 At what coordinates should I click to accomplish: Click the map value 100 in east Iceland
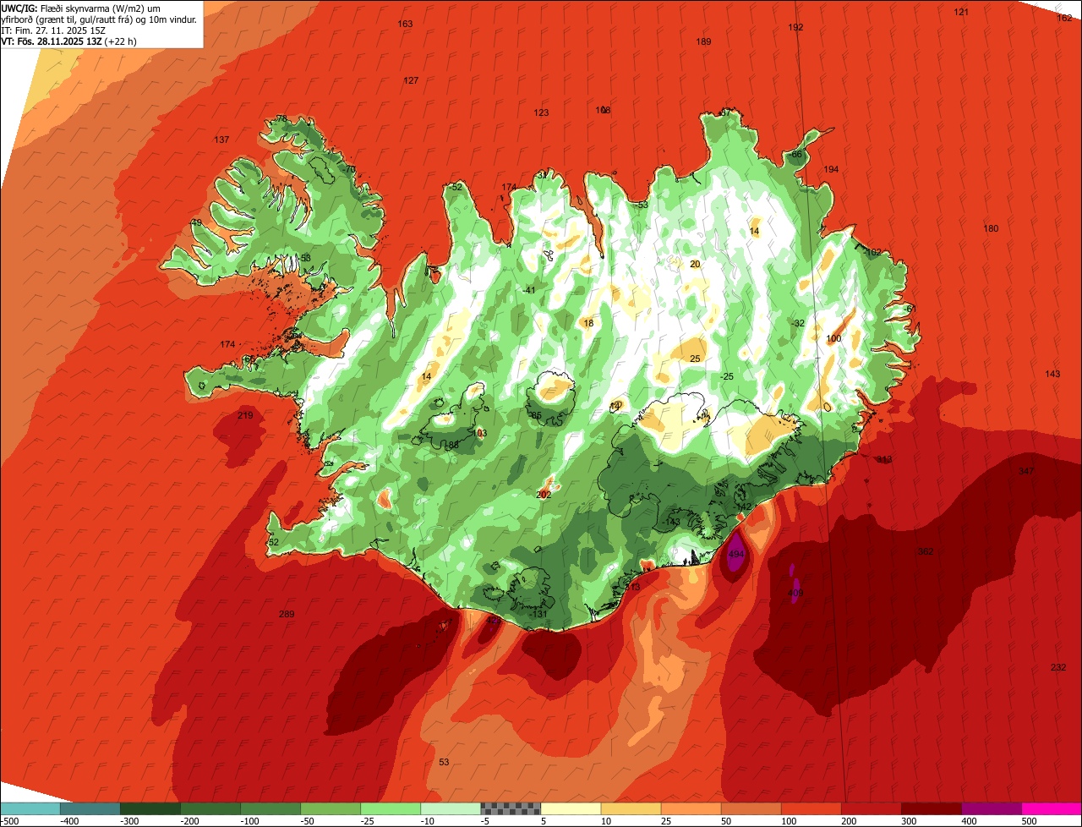pos(833,338)
